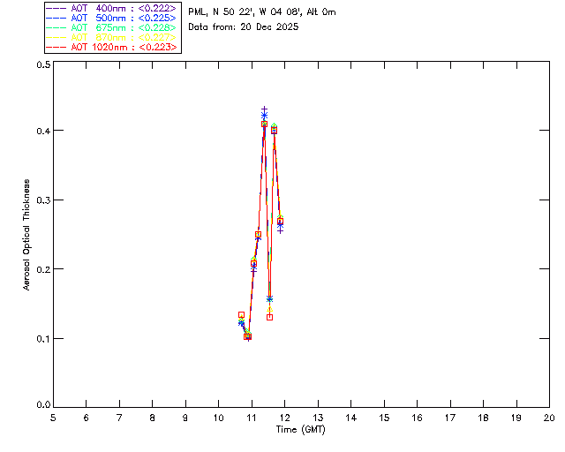Click the x-axis hour label 5
Image resolution: width=565 pixels, height=452 pixels.
pyautogui.click(x=53, y=418)
